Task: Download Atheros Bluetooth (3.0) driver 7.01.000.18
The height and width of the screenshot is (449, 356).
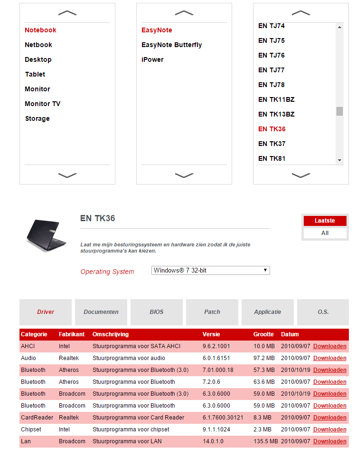Action: [x=330, y=370]
